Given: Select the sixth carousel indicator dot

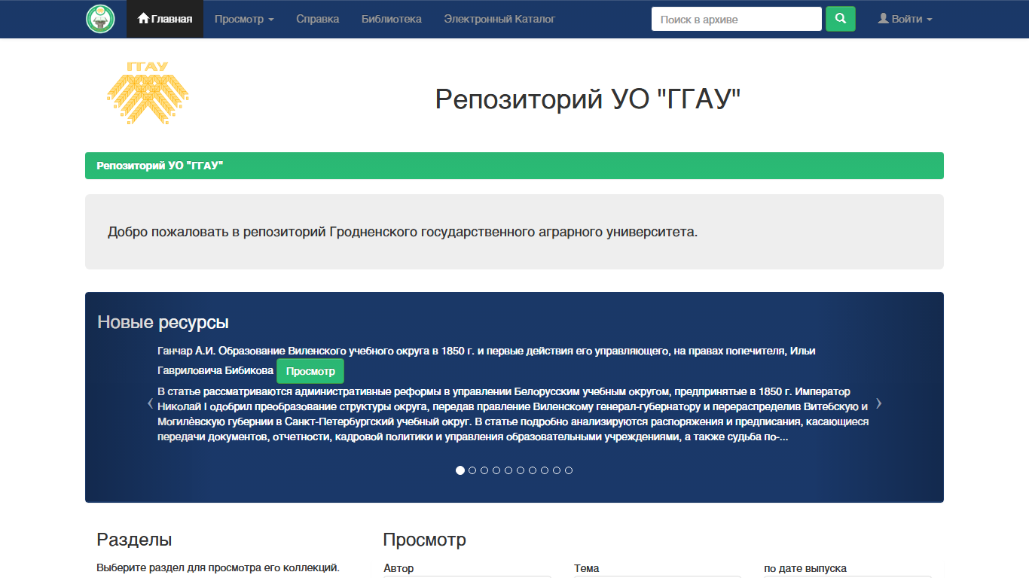Looking at the screenshot, I should [x=521, y=470].
